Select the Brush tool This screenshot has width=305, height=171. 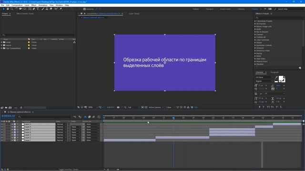tap(43, 9)
